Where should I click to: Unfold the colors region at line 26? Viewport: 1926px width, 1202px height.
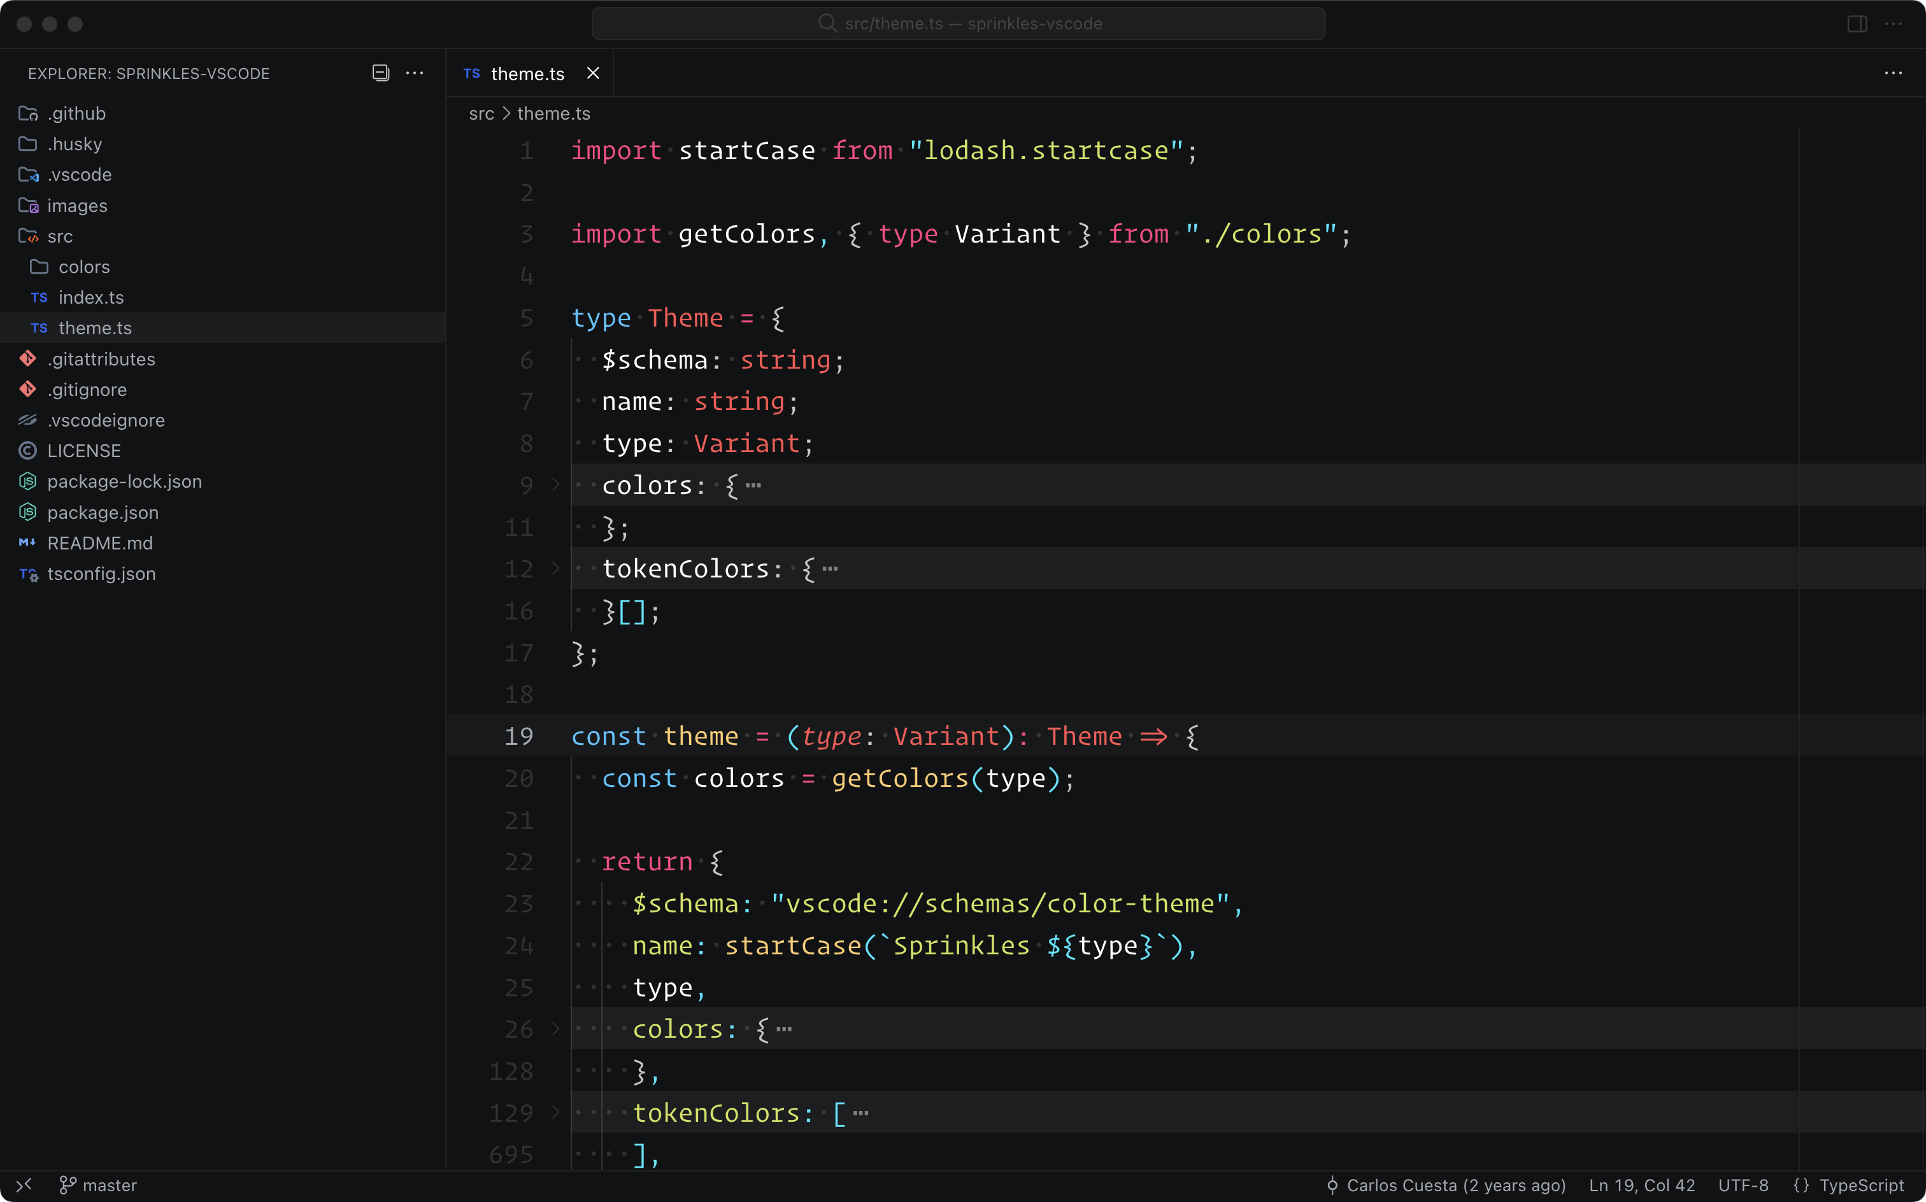pos(556,1029)
